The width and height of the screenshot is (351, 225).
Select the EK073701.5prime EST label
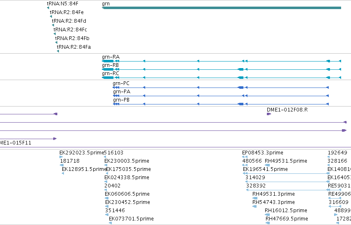point(131,219)
